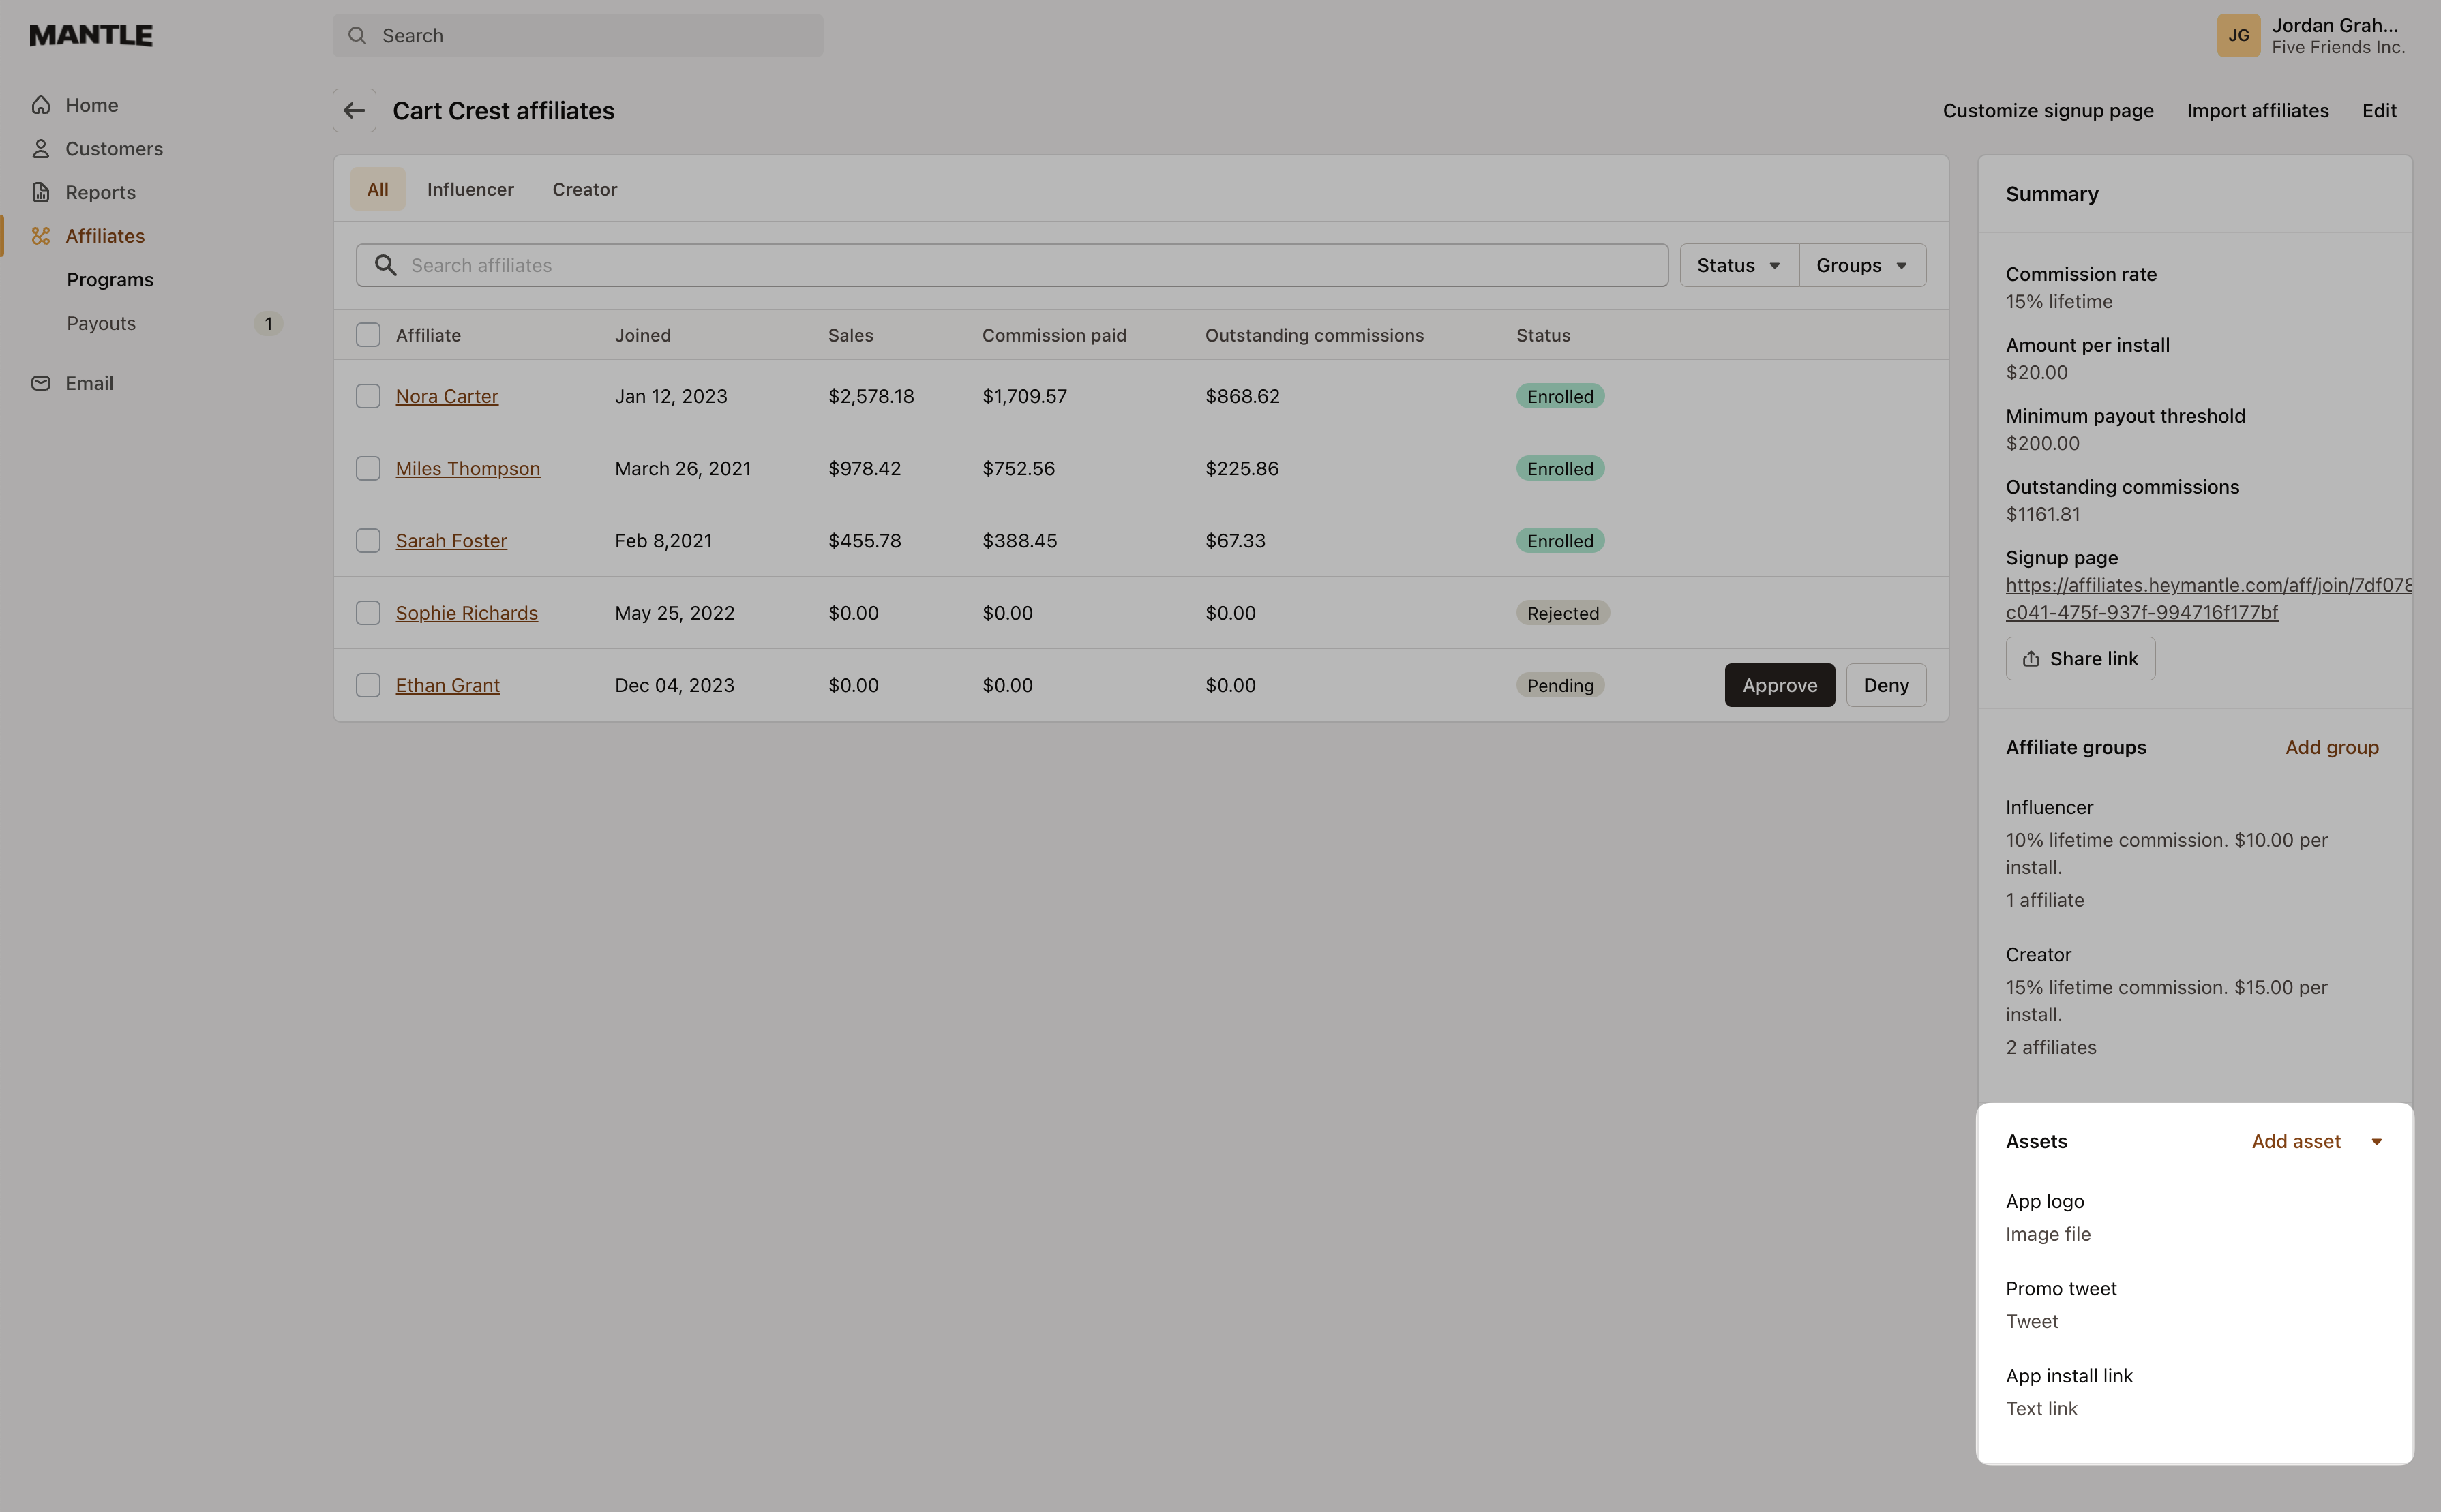
Task: Select the Affiliates sidebar icon
Action: [41, 236]
